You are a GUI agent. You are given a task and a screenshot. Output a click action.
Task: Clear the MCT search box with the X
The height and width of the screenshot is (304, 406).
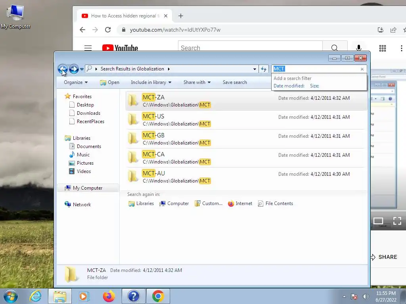(362, 69)
